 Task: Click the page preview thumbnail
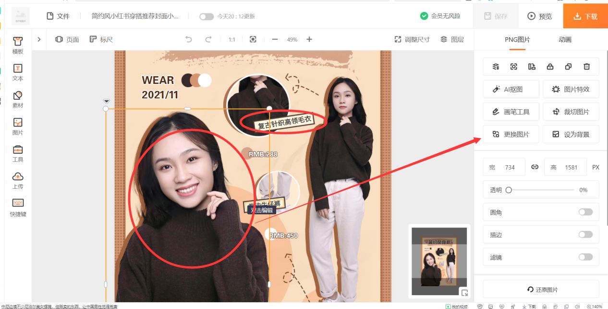[438, 261]
